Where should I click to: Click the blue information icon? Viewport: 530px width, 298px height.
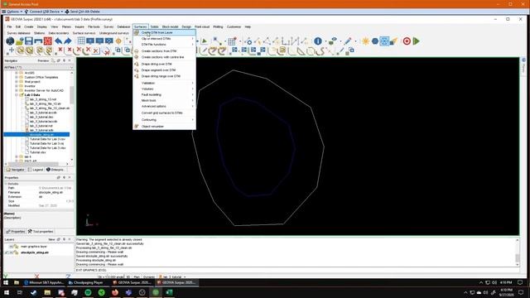[x=318, y=41]
